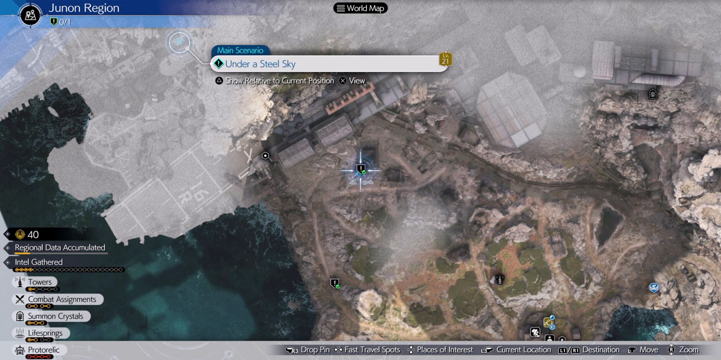Click the remnawave tower icon on the map

[499, 279]
